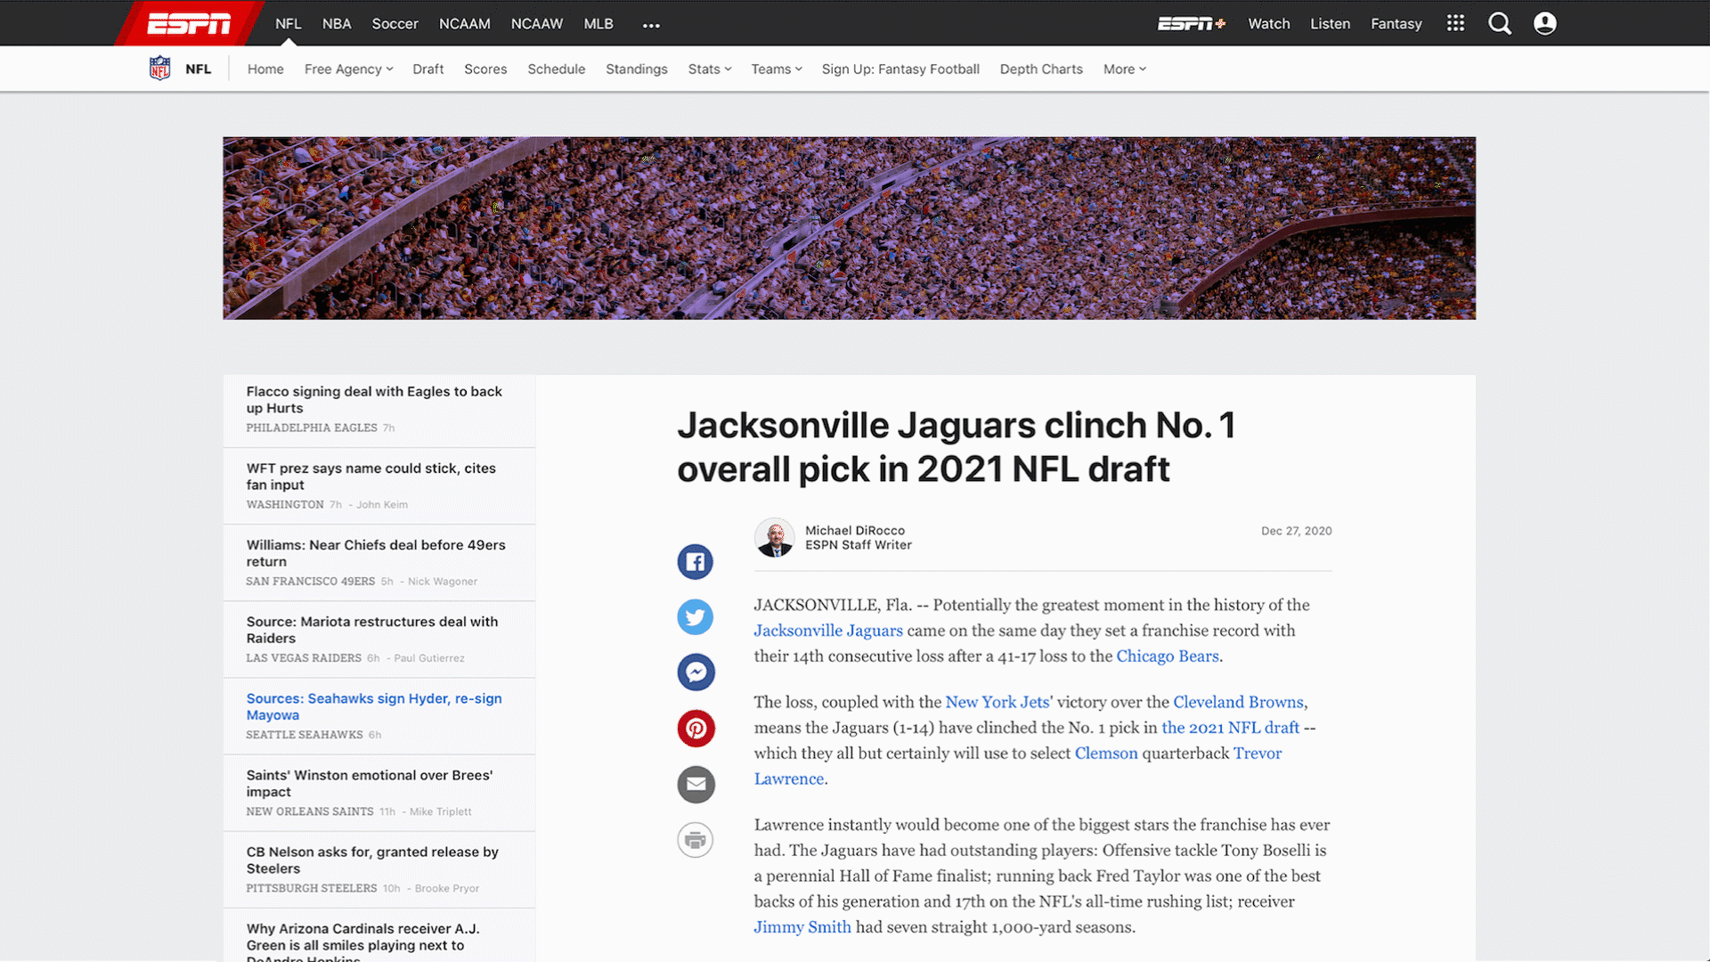Expand the Teams dropdown

[x=777, y=69]
